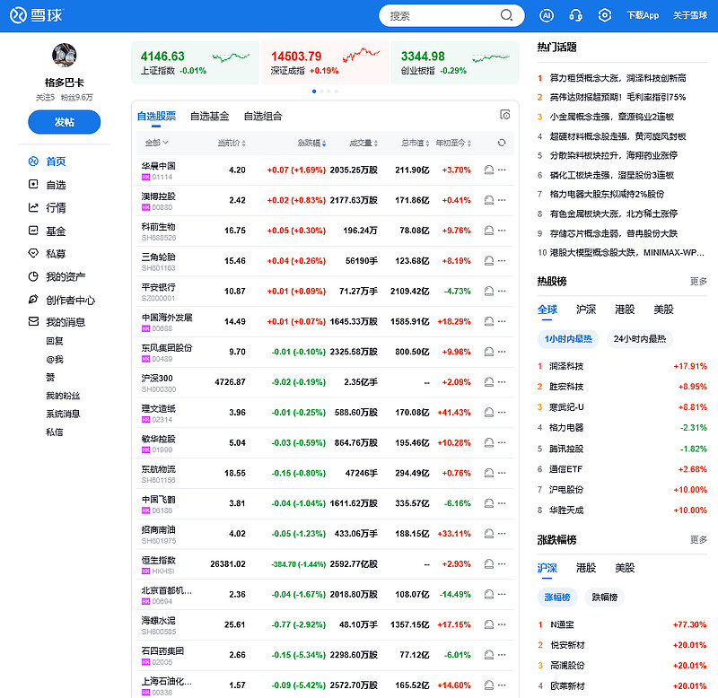Image resolution: width=718 pixels, height=698 pixels.
Task: Select 港股 tab under 热股榜
Action: [x=625, y=310]
